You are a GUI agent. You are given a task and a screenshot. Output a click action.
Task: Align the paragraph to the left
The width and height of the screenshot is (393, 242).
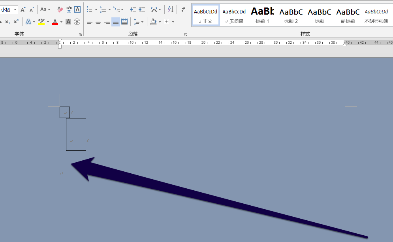click(x=90, y=22)
